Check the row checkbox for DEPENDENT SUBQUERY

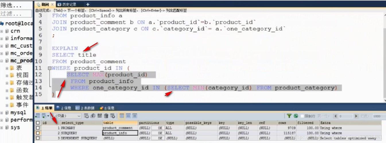point(38,138)
